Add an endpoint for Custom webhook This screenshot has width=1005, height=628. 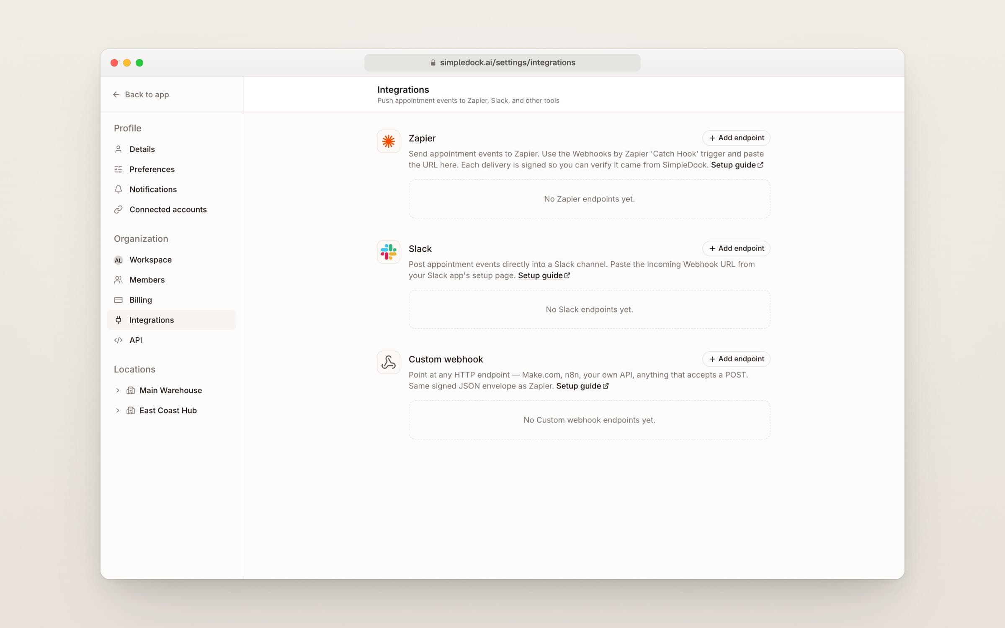[x=736, y=359]
